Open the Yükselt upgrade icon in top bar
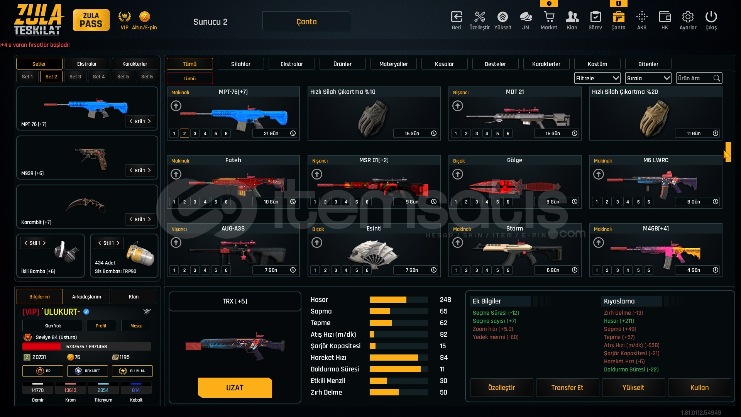This screenshot has width=741, height=417. [502, 17]
